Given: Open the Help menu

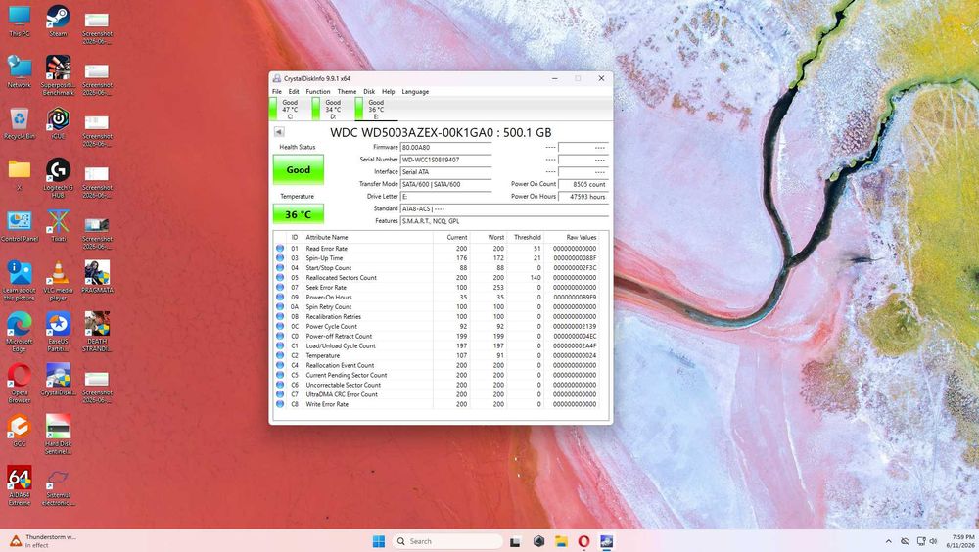Looking at the screenshot, I should click(x=389, y=92).
